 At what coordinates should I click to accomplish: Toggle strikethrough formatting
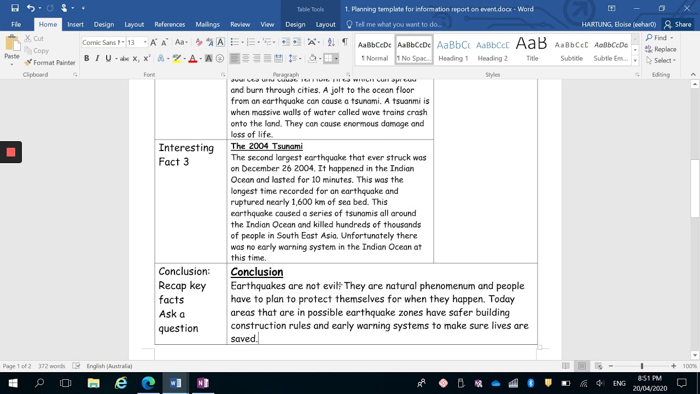click(125, 59)
